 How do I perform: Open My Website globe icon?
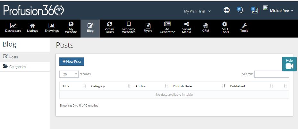(71, 24)
